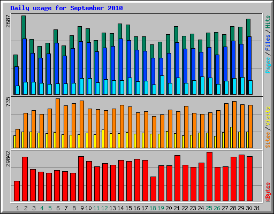This screenshot has height=214, width=274.
Task: Click day label "24" on the x-axis
Action: coord(201,208)
